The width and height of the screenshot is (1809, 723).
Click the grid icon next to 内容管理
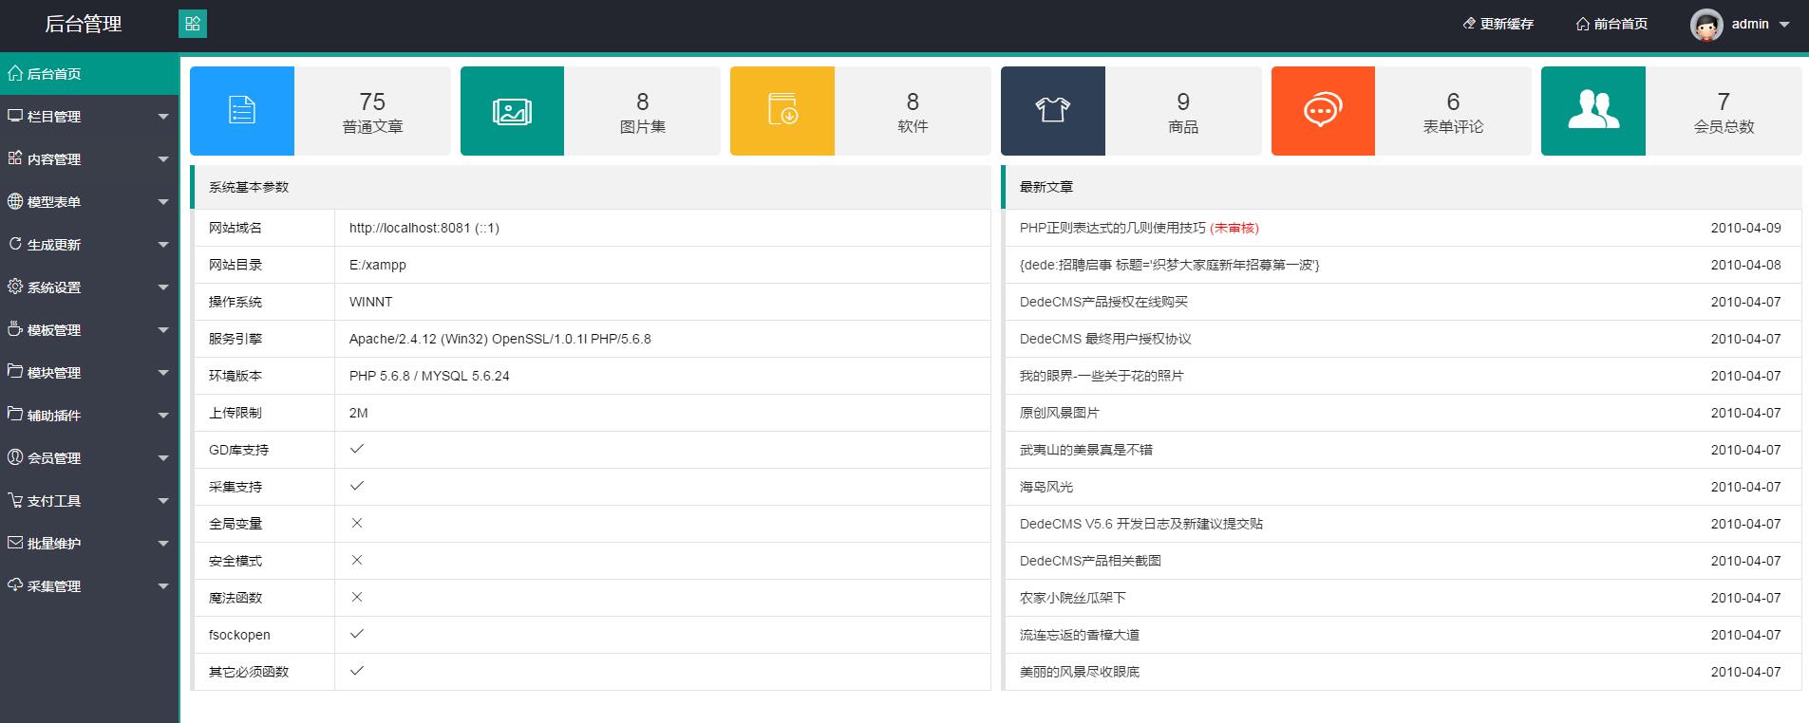pos(15,158)
